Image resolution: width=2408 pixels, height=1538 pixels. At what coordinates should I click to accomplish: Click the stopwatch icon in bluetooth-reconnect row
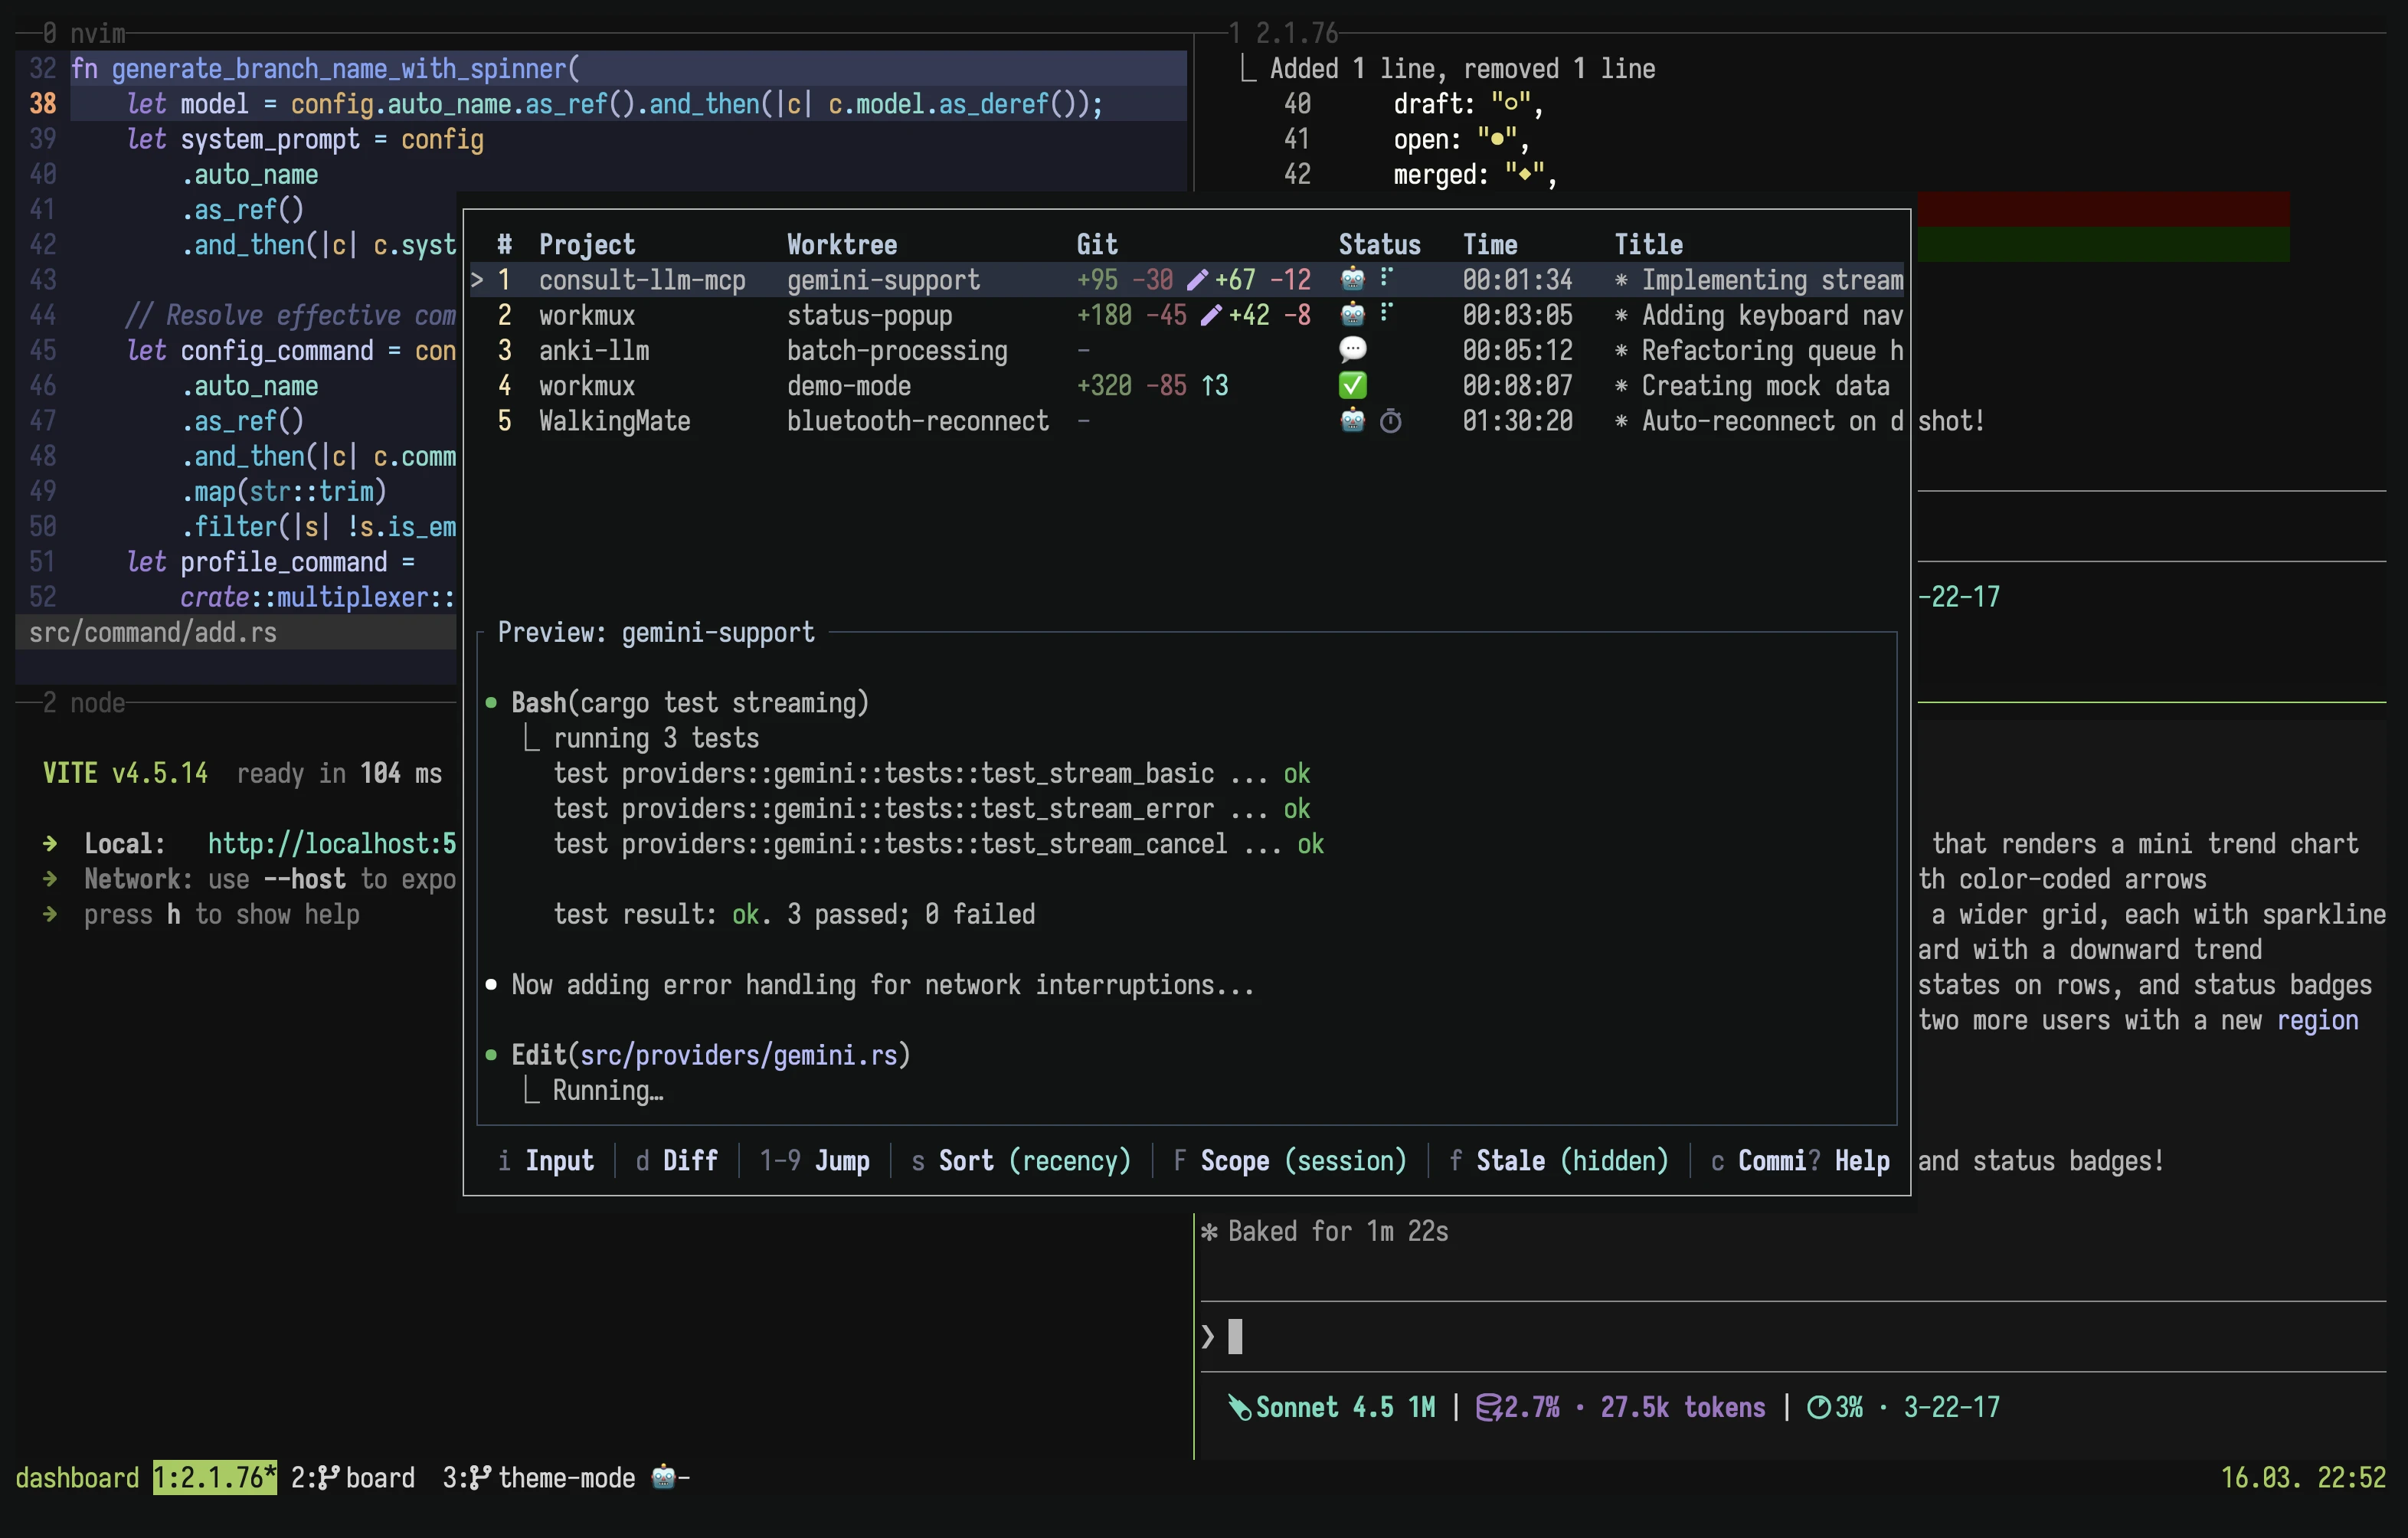(x=1390, y=421)
